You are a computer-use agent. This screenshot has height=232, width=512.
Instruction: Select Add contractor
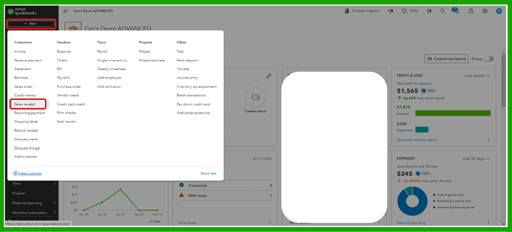pyautogui.click(x=109, y=87)
